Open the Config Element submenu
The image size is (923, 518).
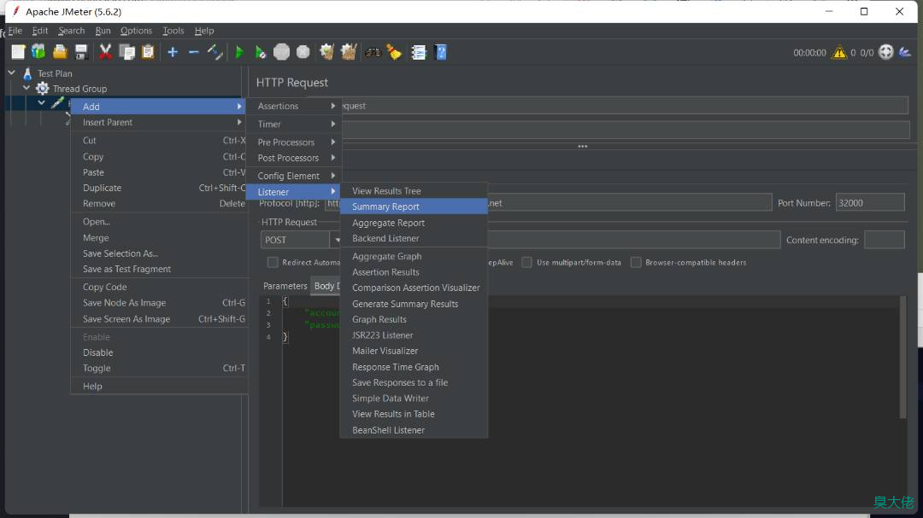(x=294, y=176)
